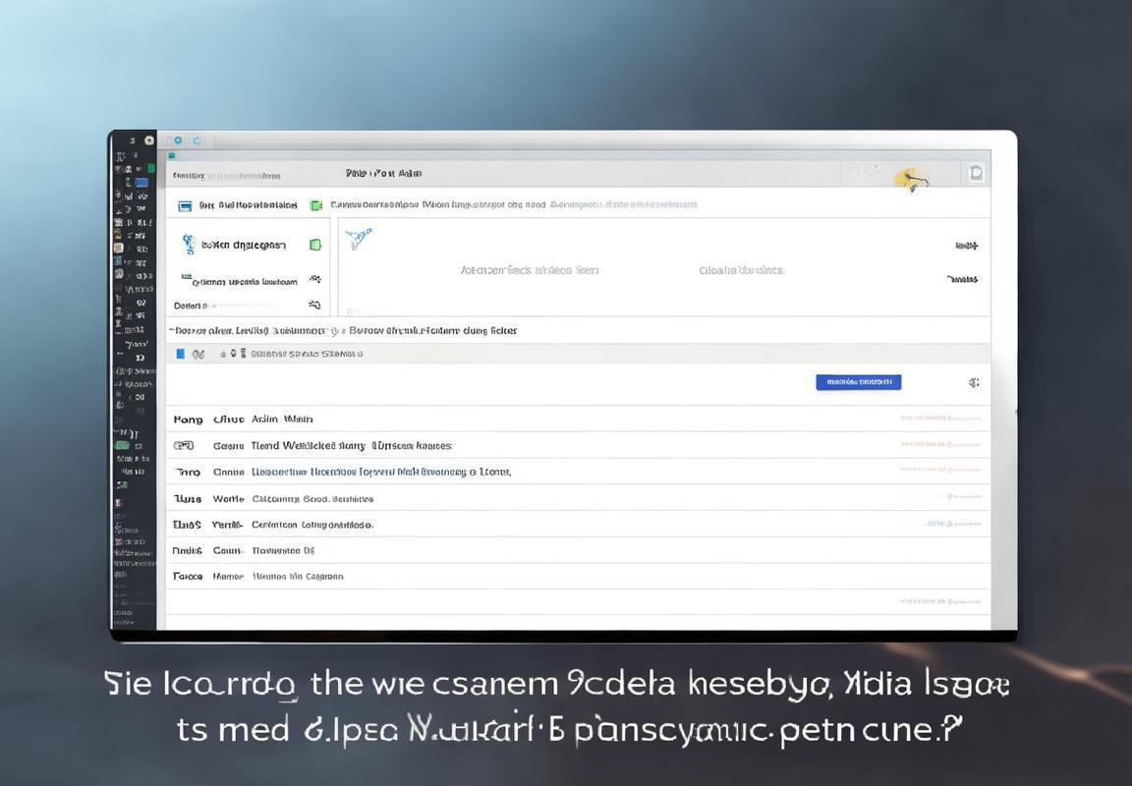Toggle the green checkbox in the toolbar row
Viewport: 1132px width, 786px height.
[x=315, y=205]
